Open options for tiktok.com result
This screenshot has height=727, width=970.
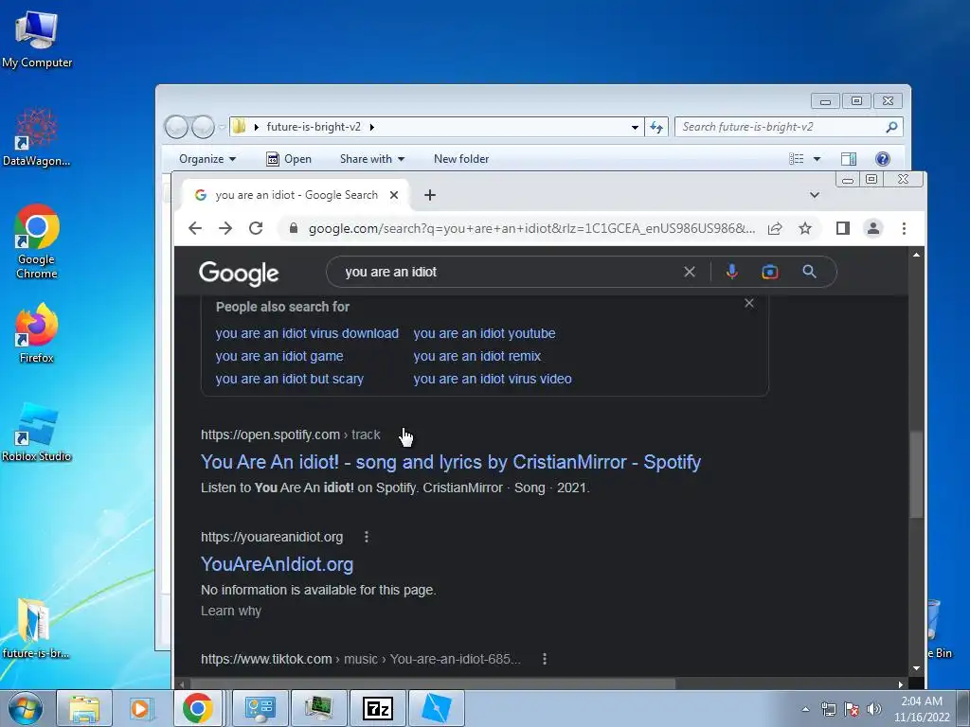coord(545,659)
